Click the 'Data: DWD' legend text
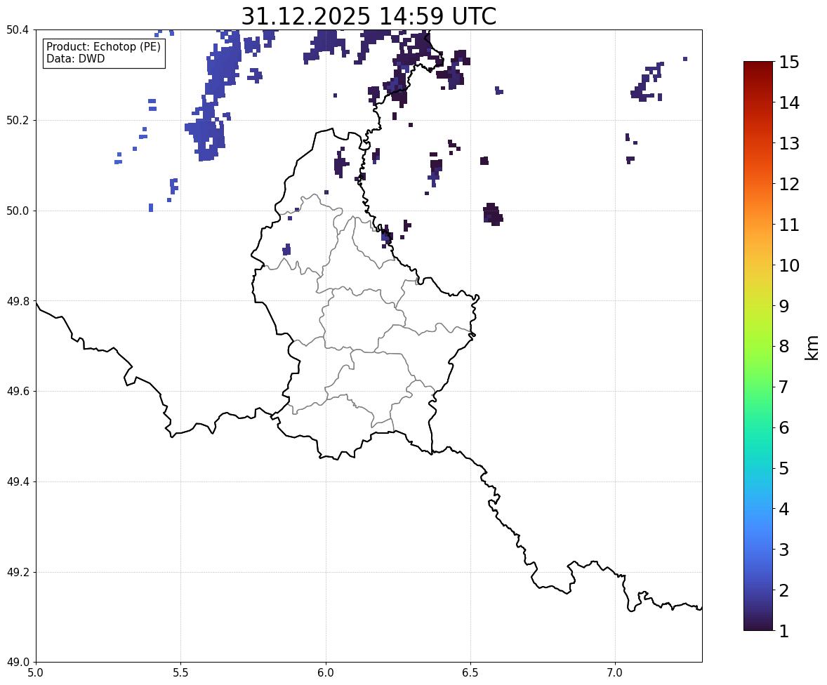The image size is (827, 685). (x=75, y=58)
